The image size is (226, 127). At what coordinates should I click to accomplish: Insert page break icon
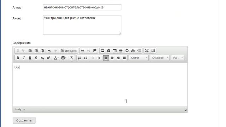click(133, 51)
